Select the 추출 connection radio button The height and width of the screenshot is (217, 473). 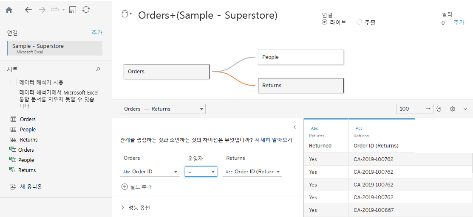pyautogui.click(x=359, y=22)
